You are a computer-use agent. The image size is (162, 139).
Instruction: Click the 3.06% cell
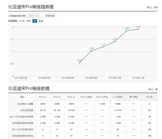pyautogui.click(x=57, y=123)
